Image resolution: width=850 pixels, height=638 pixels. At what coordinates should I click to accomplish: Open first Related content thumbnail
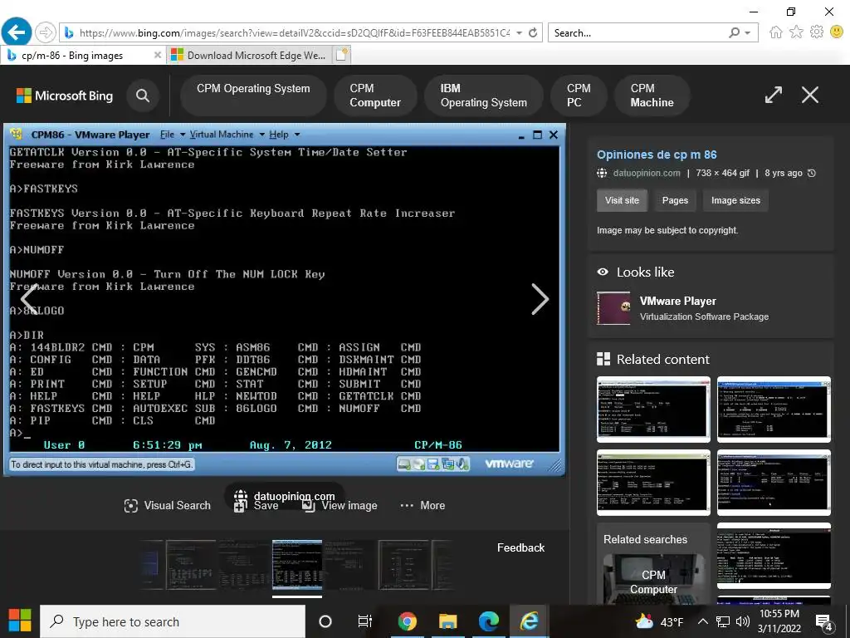(x=653, y=410)
